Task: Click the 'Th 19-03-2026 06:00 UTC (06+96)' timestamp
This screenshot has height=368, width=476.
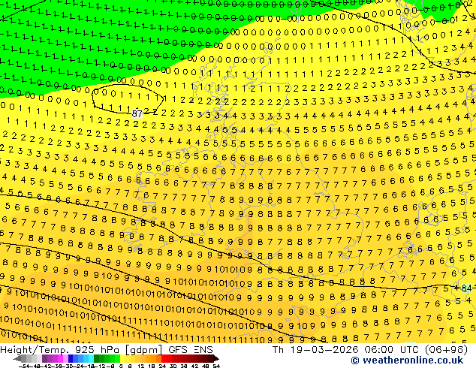Action: coord(369,350)
